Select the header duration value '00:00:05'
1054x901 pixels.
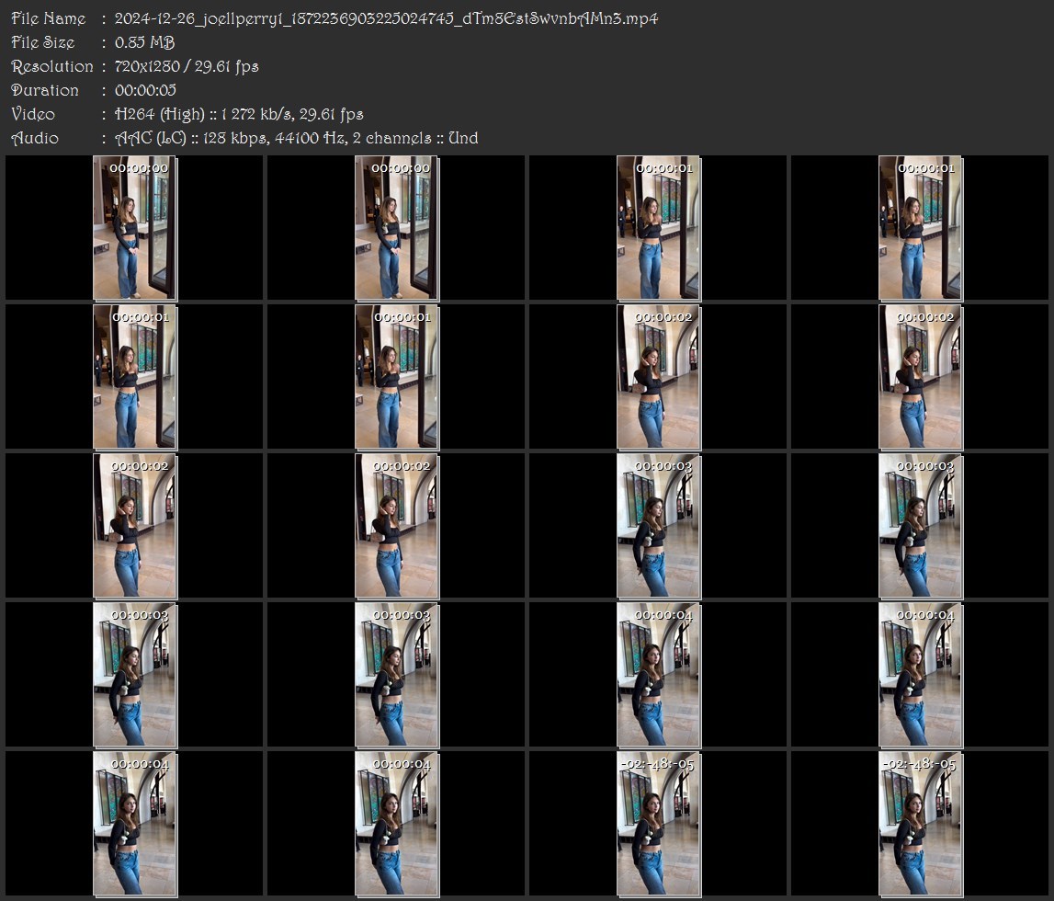click(145, 90)
